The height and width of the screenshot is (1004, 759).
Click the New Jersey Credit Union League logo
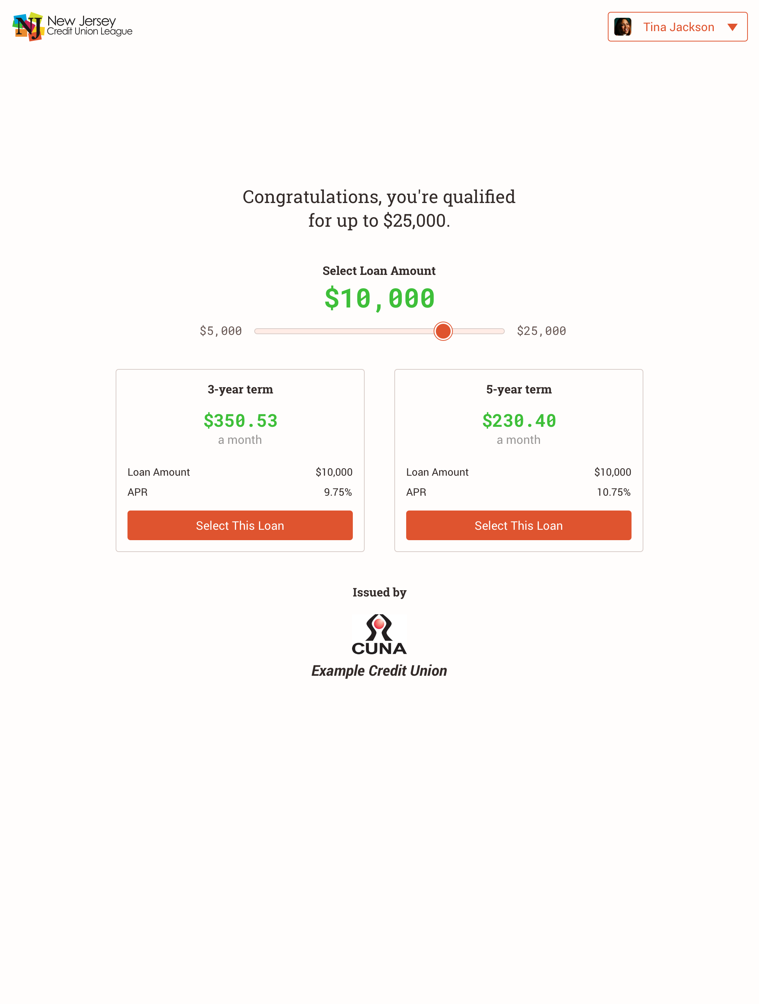click(73, 26)
